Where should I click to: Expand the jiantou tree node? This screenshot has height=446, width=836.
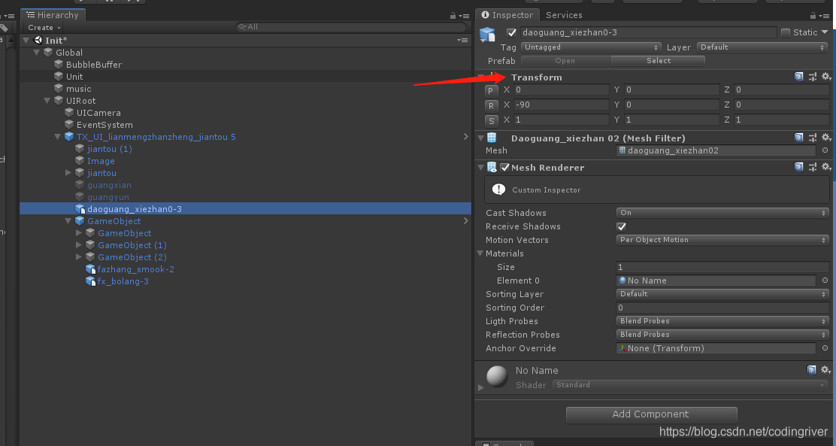tap(68, 173)
